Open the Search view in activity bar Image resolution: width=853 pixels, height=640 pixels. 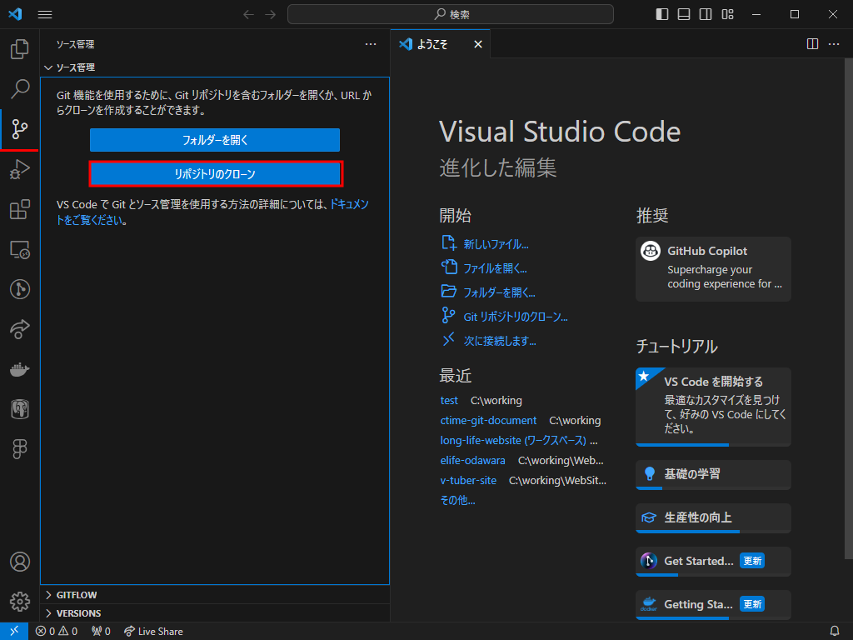(x=20, y=88)
